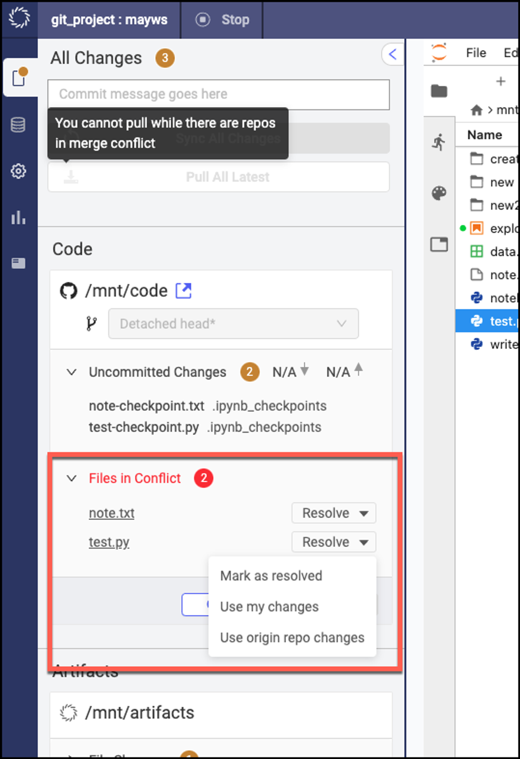
Task: Select the write python file
Action: 487,344
